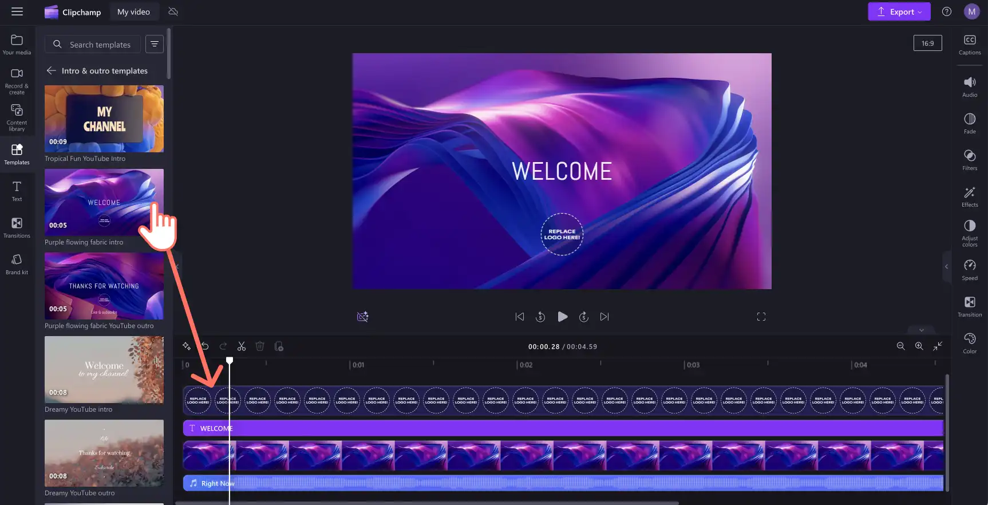Play the video preview

point(562,317)
